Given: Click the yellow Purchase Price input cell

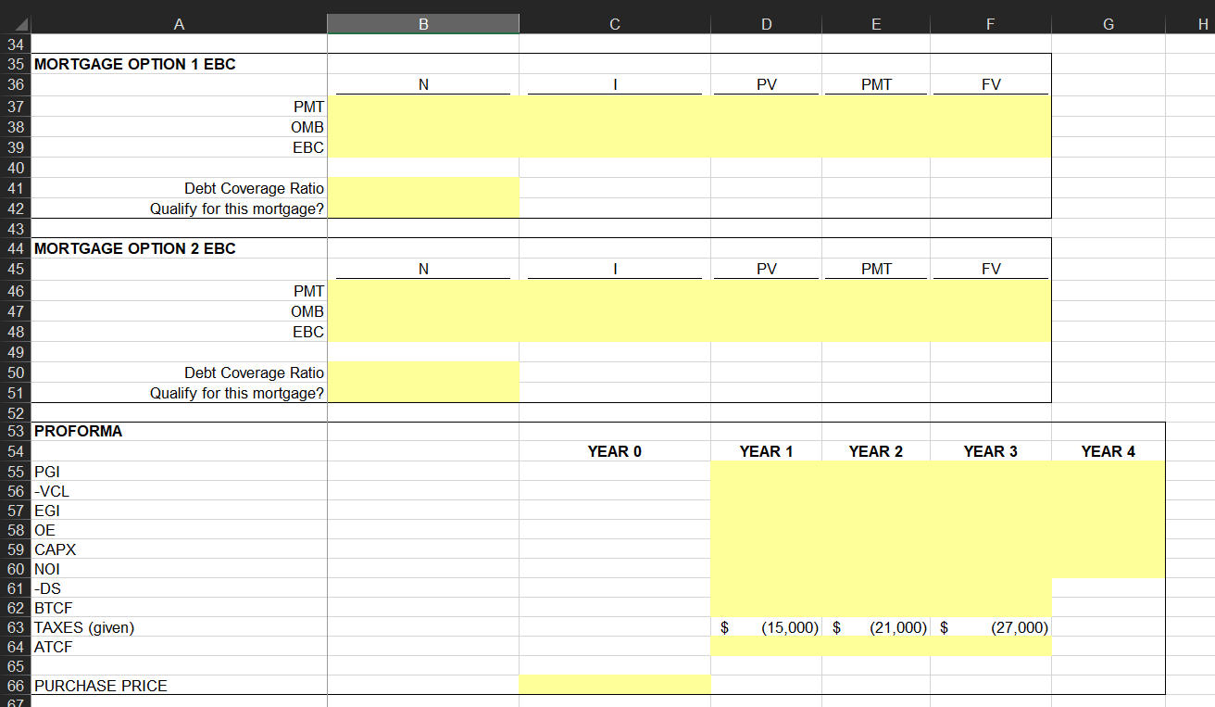Looking at the screenshot, I should click(614, 684).
